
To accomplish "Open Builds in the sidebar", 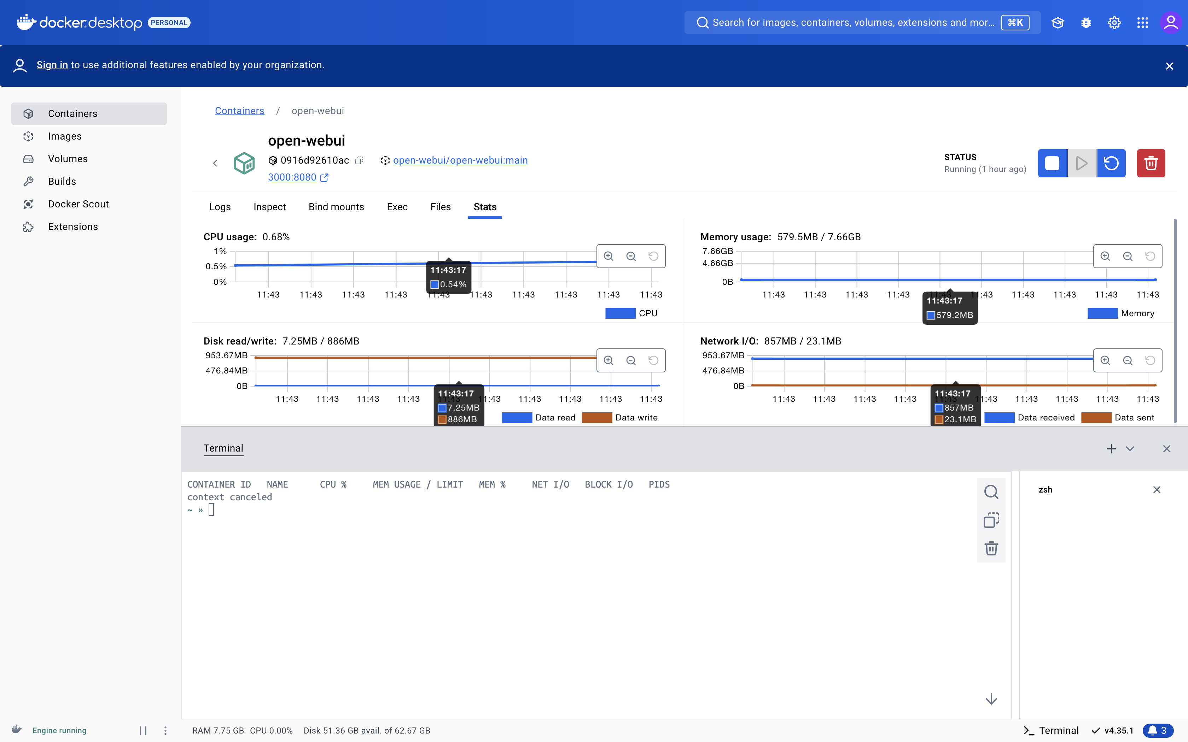I will point(89,182).
